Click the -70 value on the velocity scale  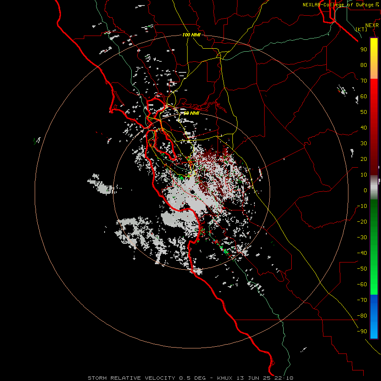coord(362,300)
